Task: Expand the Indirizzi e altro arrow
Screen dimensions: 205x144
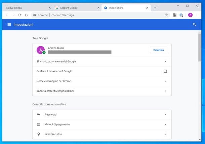Action: pos(165,134)
